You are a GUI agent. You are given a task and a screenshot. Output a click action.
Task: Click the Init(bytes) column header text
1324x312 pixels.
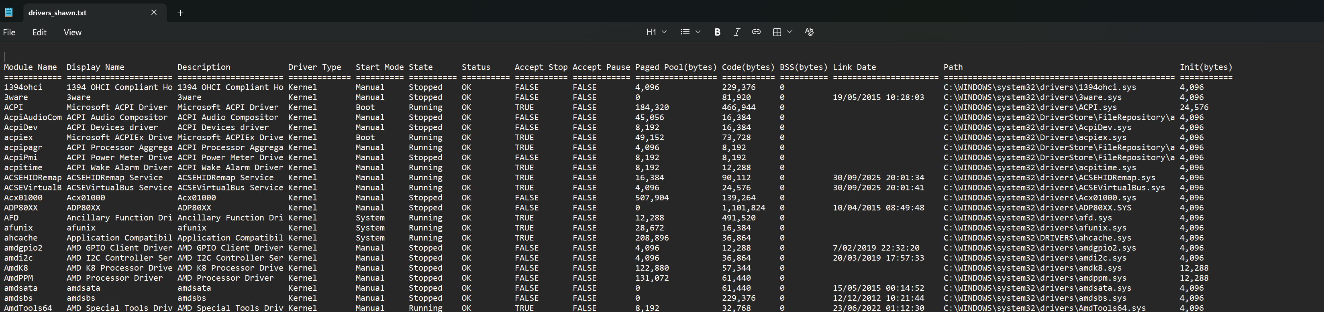(1206, 67)
